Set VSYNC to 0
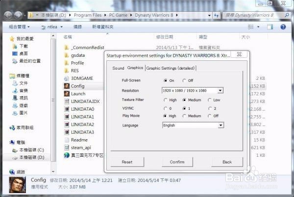 pos(166,108)
